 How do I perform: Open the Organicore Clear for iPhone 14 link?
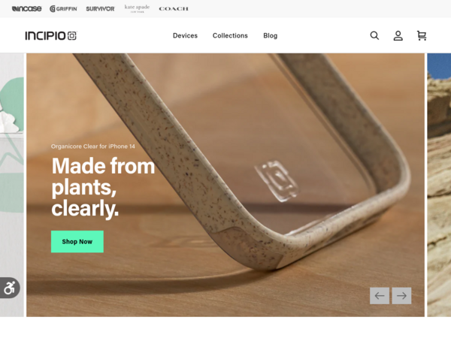93,146
